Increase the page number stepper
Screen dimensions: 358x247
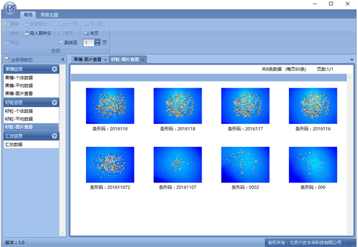pos(98,41)
